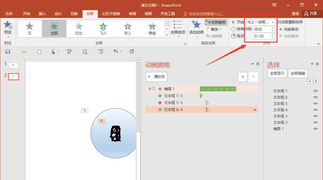Open the Selection pane options dropdown arrow
This screenshot has width=323, height=180.
click(312, 64)
